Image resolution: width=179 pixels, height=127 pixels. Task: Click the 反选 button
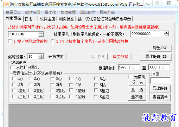(x=137, y=83)
